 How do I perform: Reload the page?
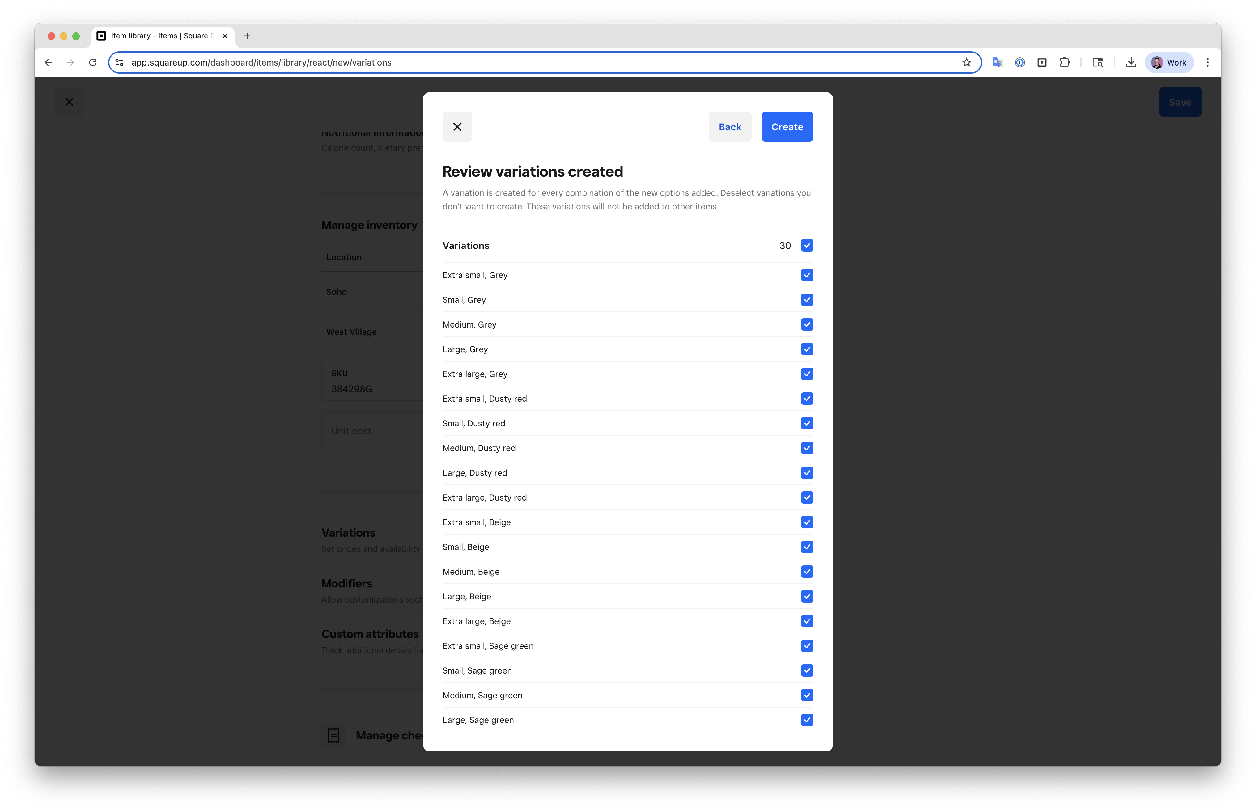93,62
